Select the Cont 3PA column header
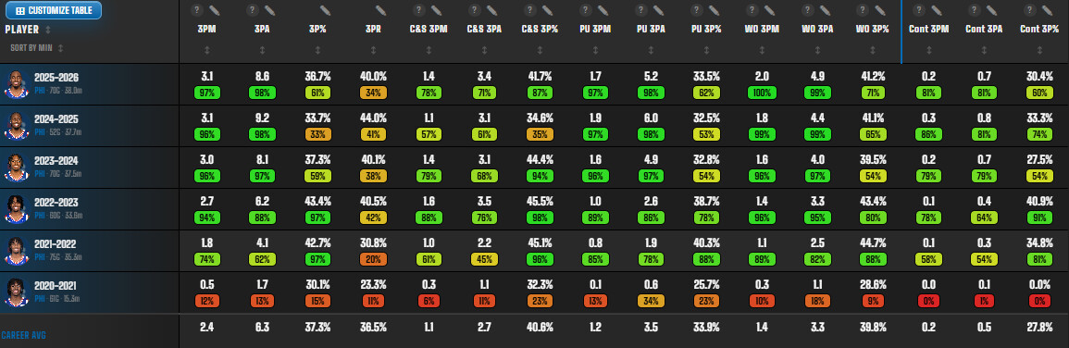Image resolution: width=1069 pixels, height=348 pixels. click(984, 29)
